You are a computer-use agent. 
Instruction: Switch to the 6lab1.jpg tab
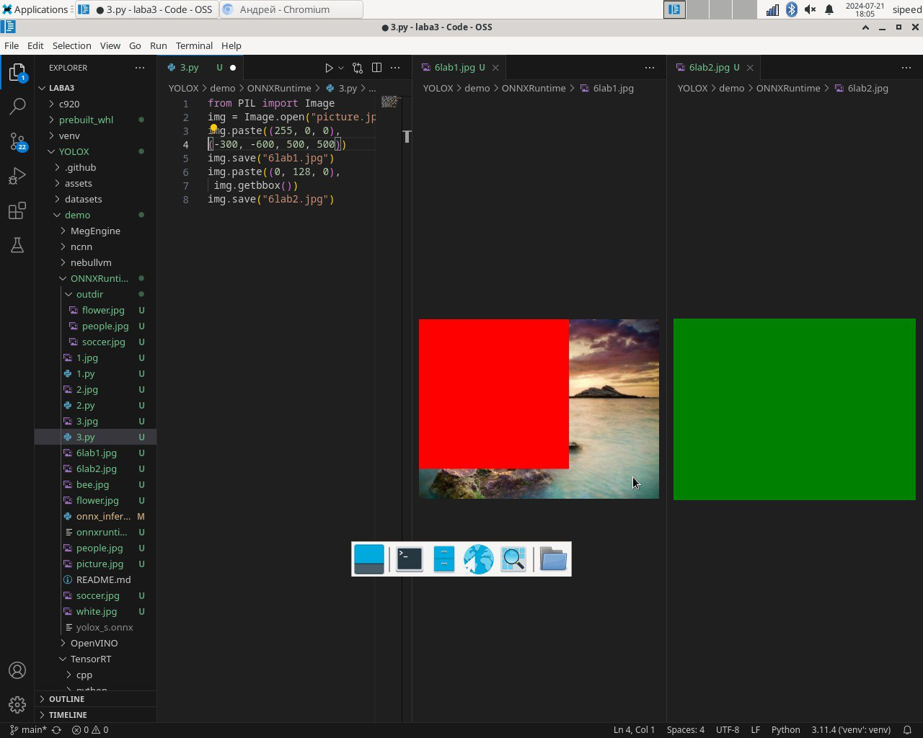click(x=454, y=68)
